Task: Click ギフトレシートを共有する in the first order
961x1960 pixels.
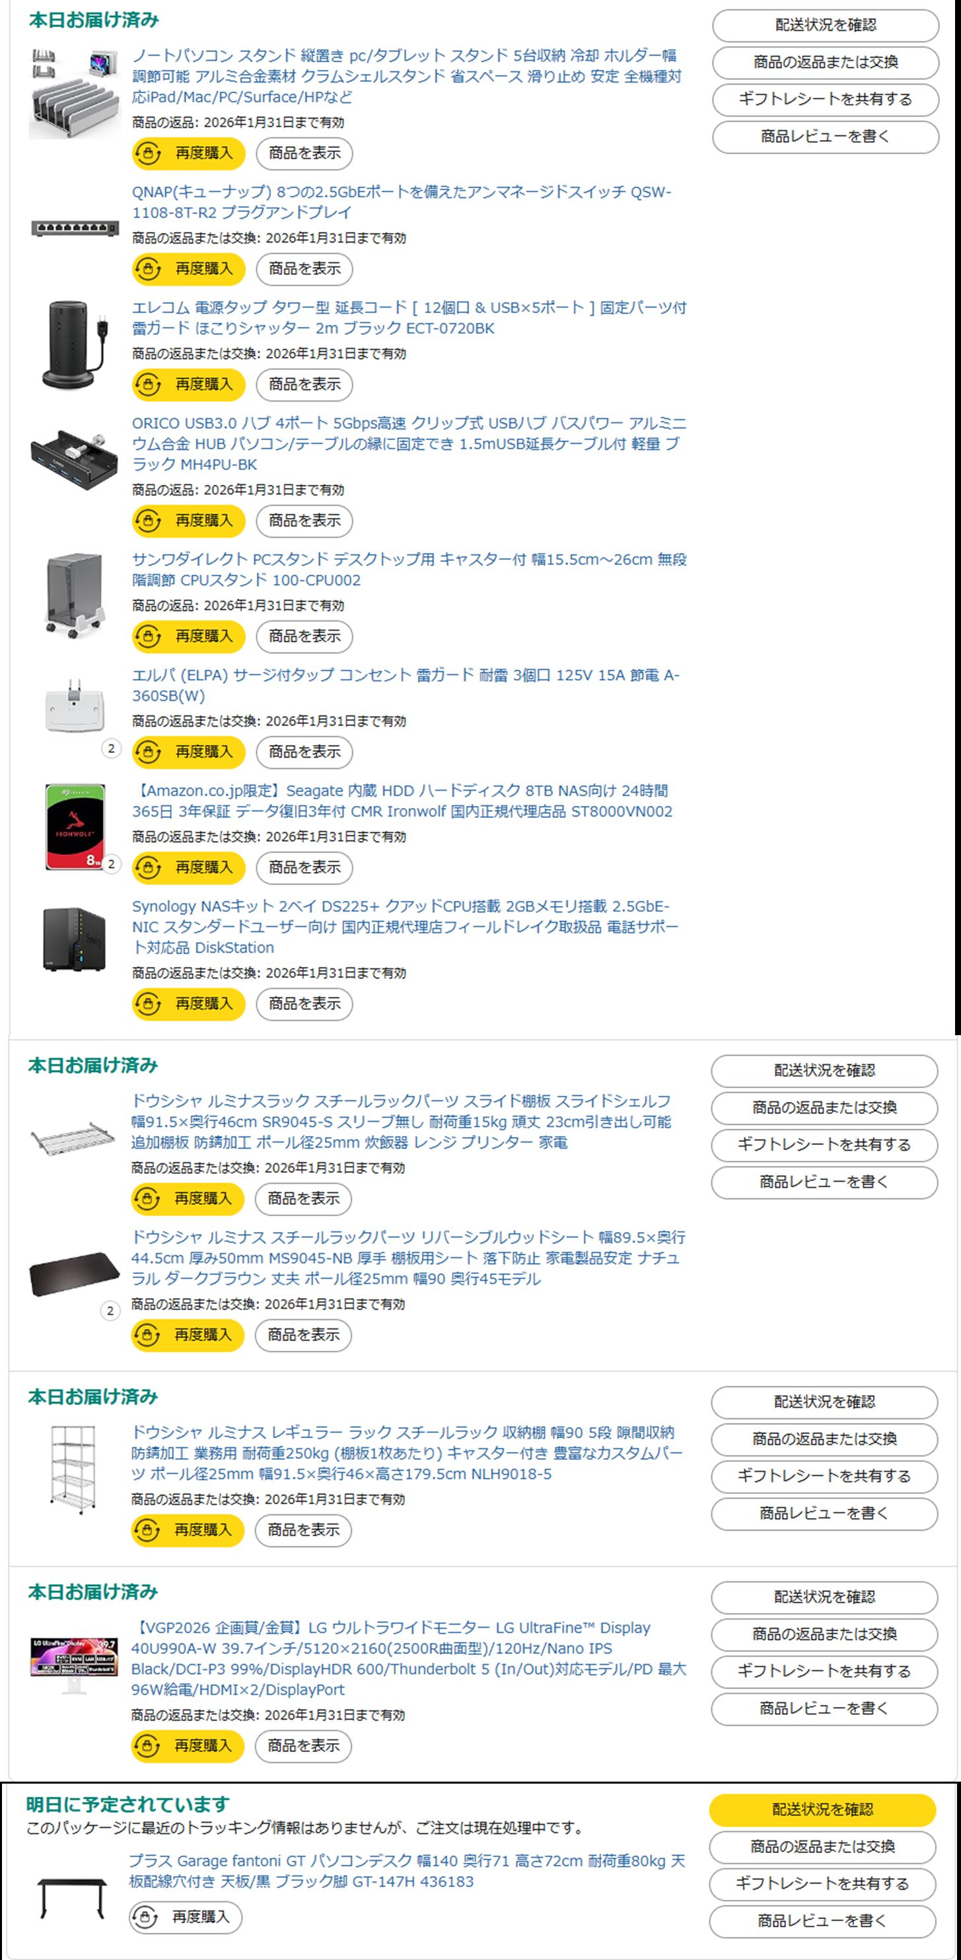Action: [826, 100]
